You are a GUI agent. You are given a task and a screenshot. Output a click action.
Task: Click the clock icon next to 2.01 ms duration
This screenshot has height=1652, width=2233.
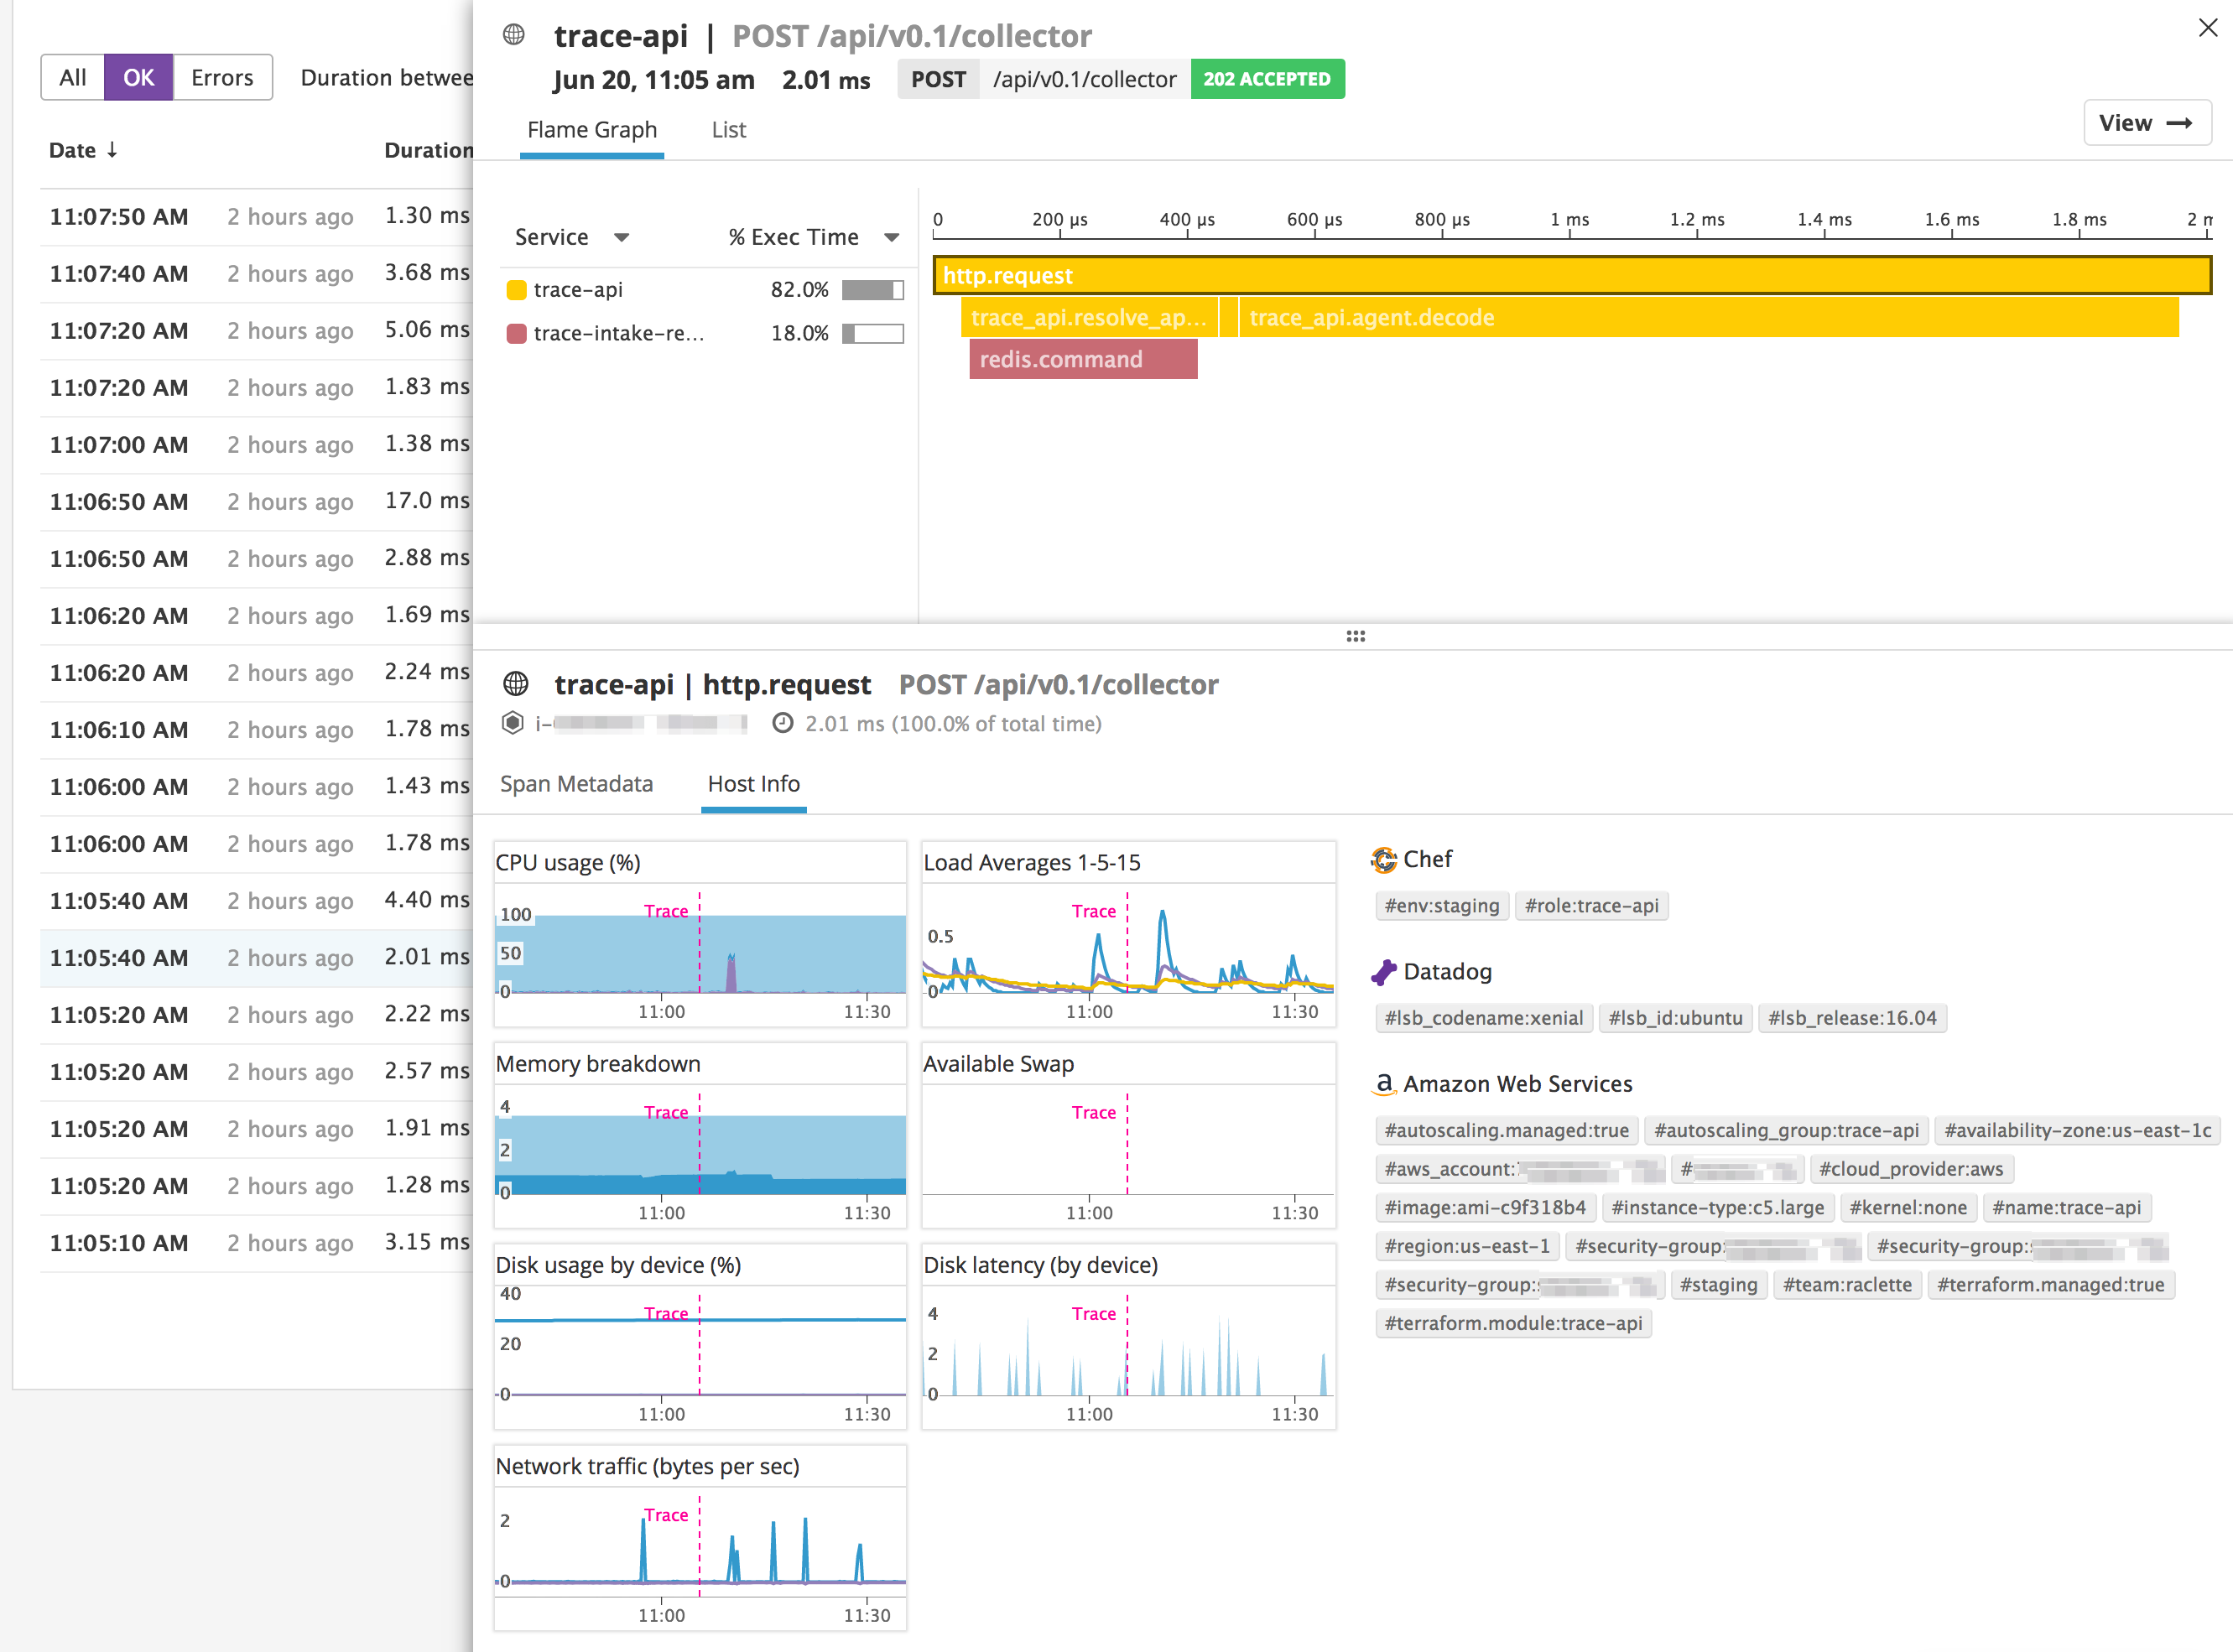pyautogui.click(x=783, y=723)
